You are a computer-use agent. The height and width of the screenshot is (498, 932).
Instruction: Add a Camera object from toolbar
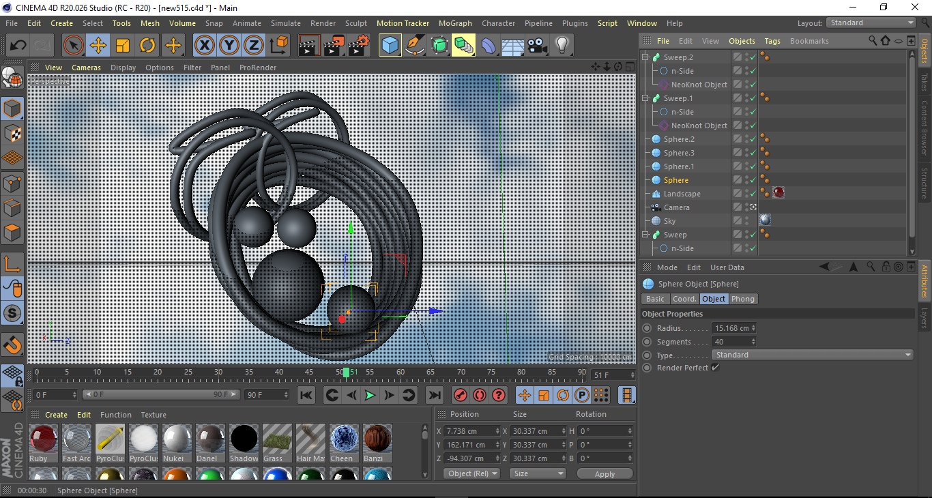(537, 46)
